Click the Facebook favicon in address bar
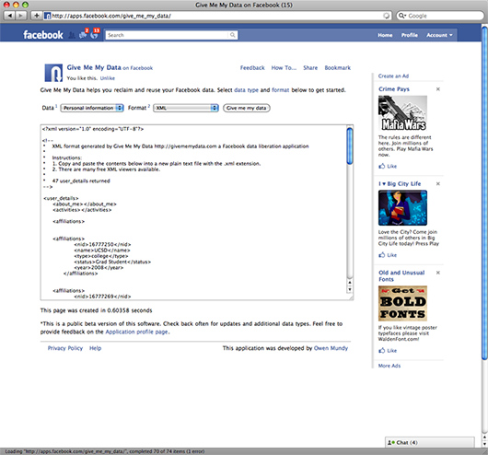The image size is (488, 455). 47,16
